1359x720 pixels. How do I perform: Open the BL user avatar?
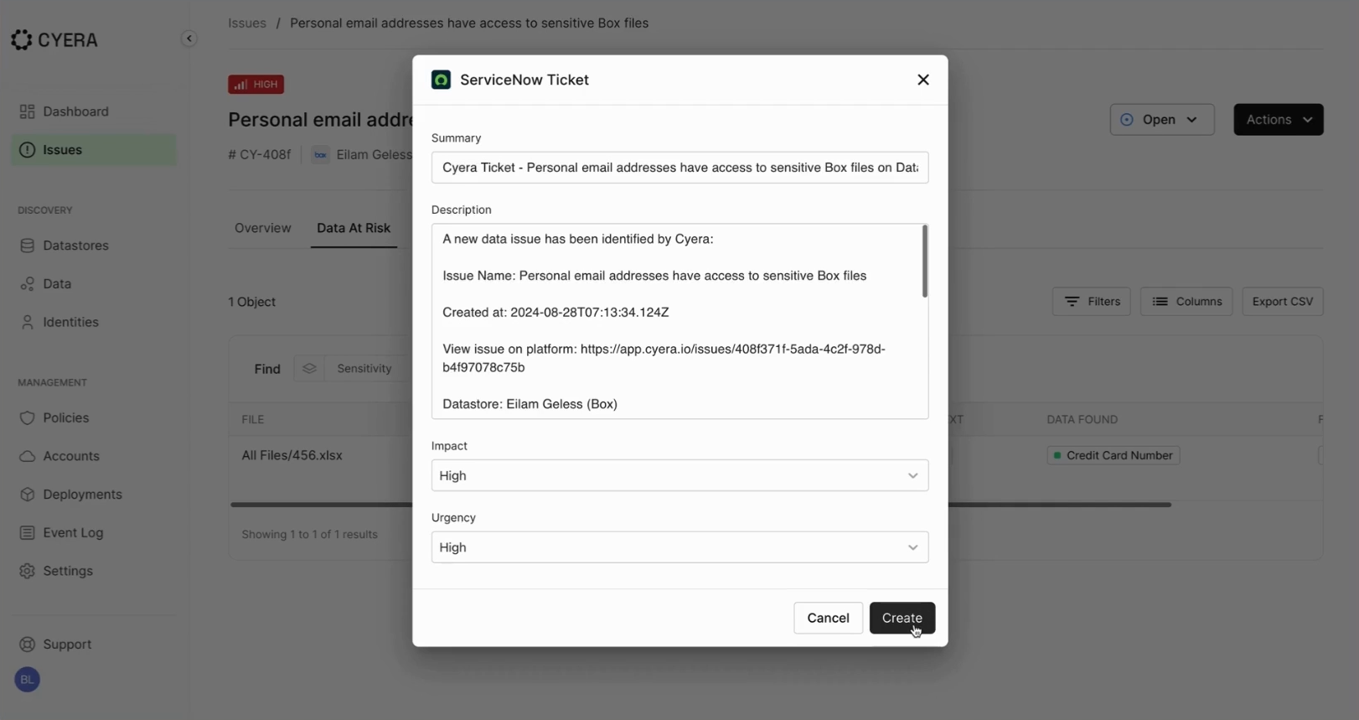pyautogui.click(x=27, y=680)
